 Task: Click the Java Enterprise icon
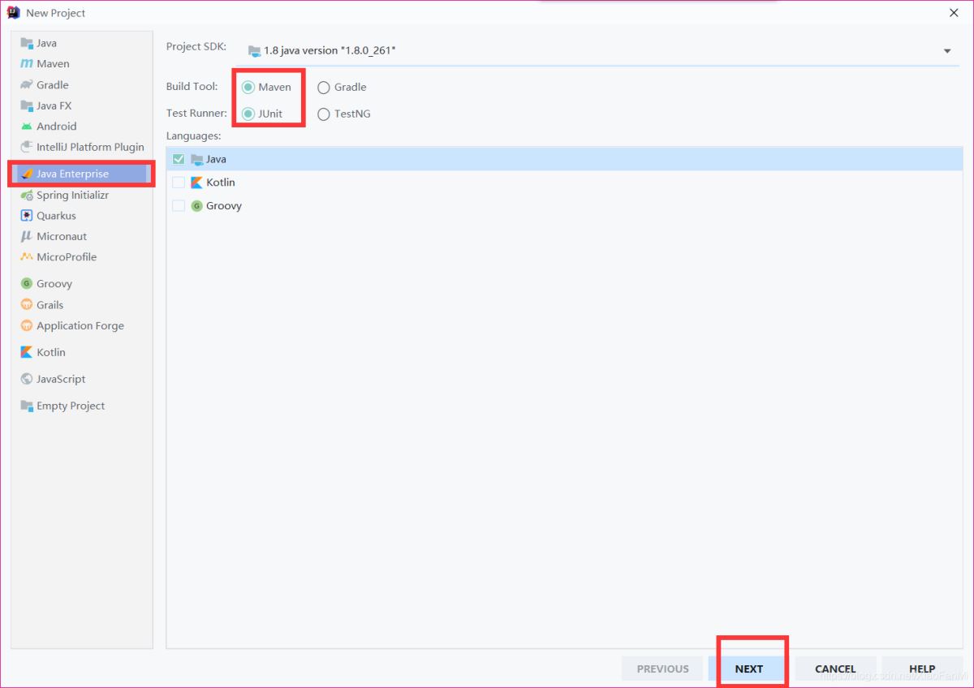click(27, 174)
